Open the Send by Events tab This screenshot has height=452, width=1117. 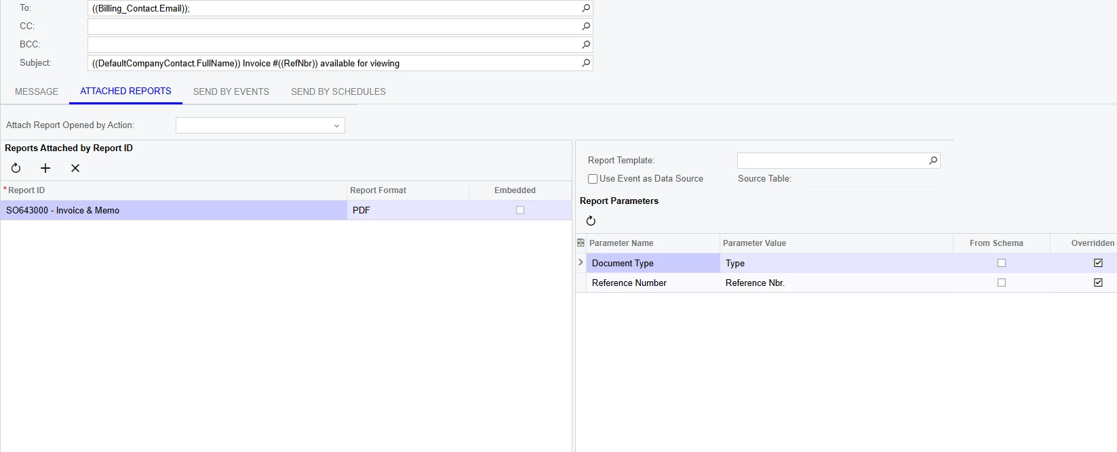pos(231,91)
